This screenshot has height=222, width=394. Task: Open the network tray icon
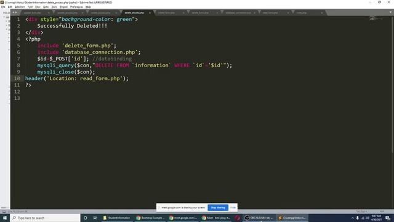pos(363,218)
